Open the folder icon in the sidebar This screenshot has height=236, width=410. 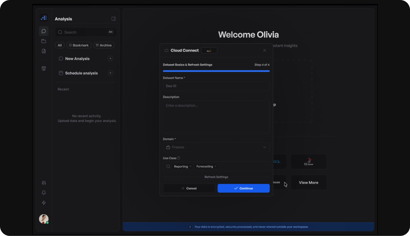(x=44, y=41)
